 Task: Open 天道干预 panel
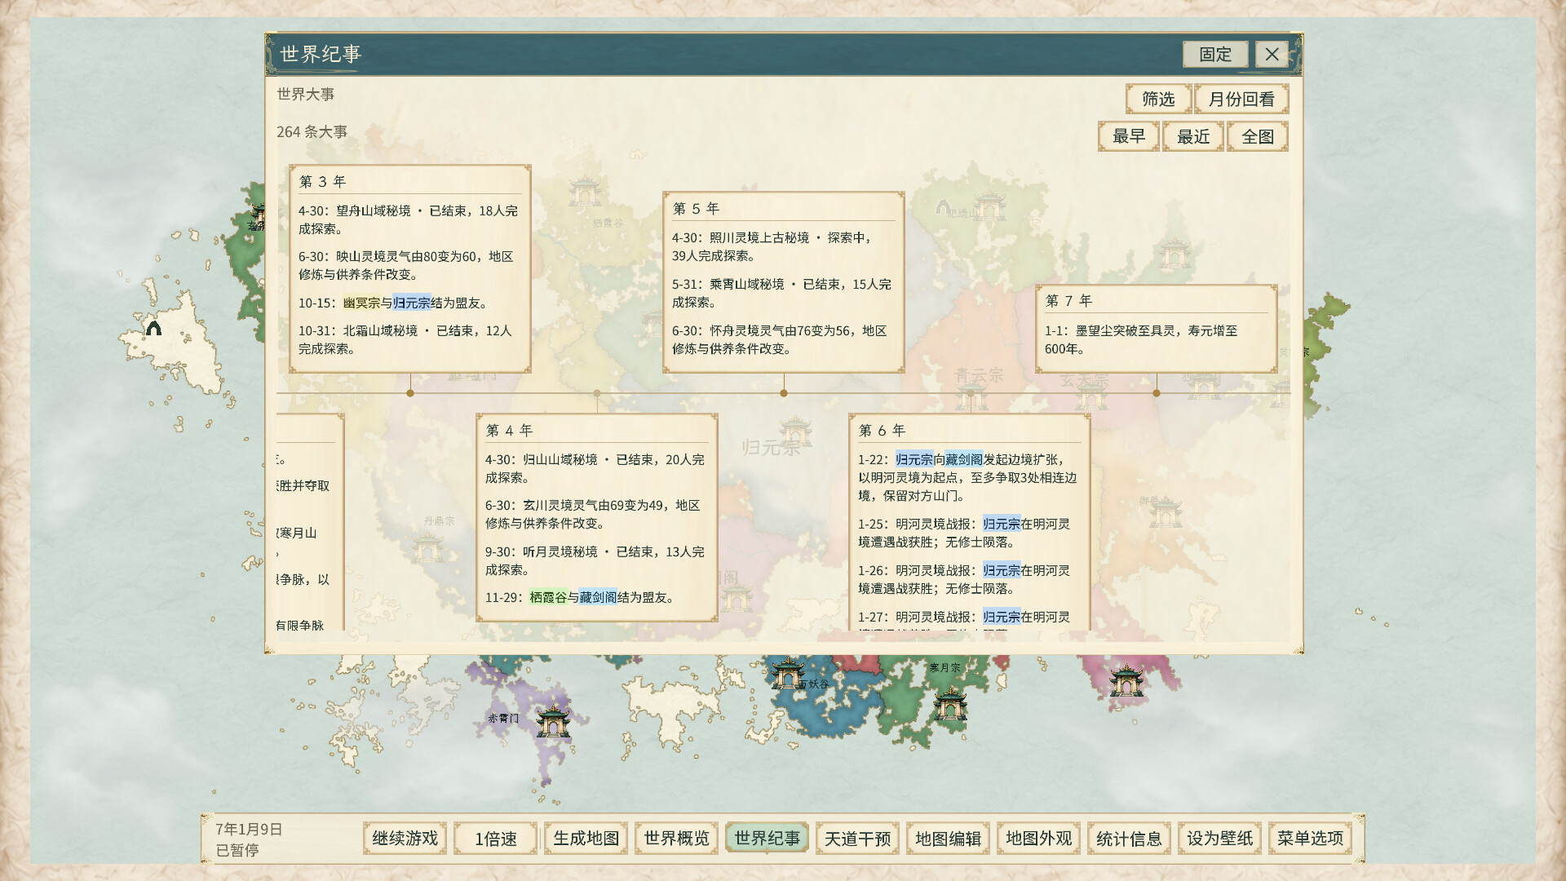point(857,838)
